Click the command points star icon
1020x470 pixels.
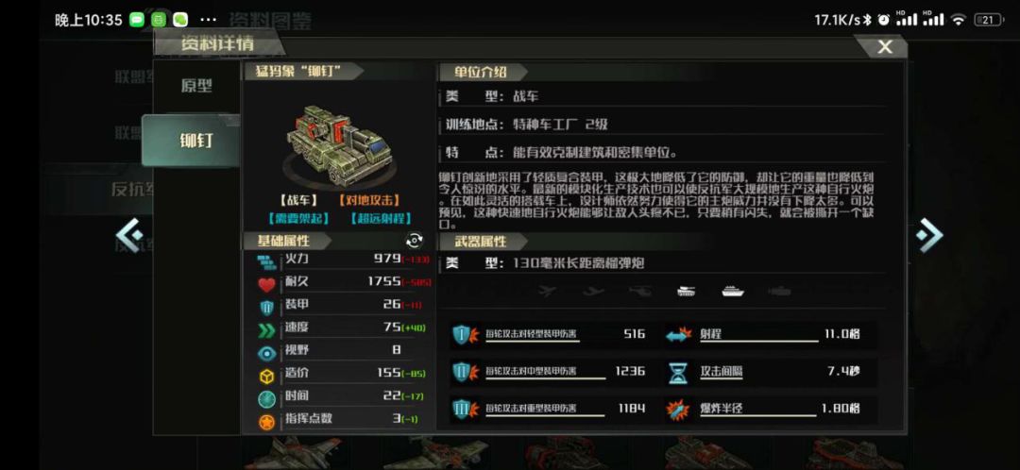(x=266, y=422)
